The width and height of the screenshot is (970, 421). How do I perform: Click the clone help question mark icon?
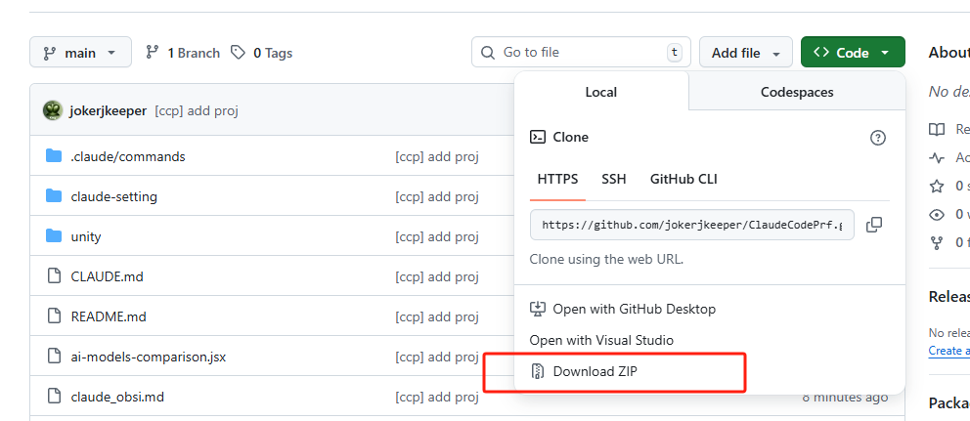(877, 138)
